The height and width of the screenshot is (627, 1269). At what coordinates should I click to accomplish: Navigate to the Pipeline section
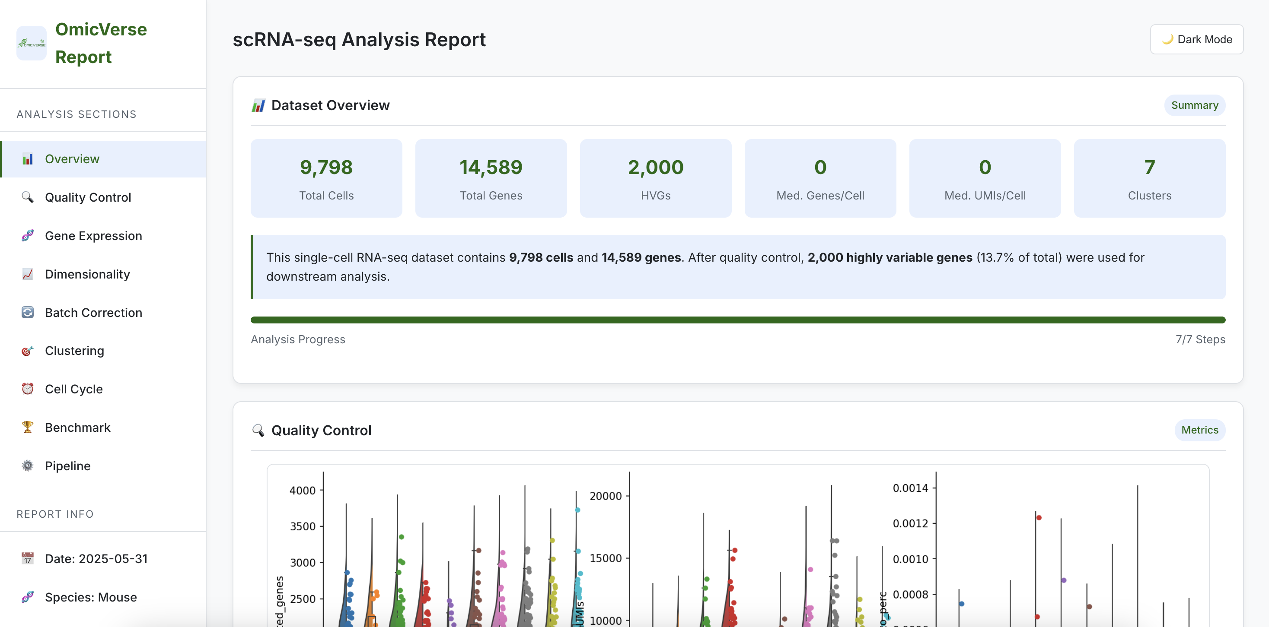[x=68, y=465]
